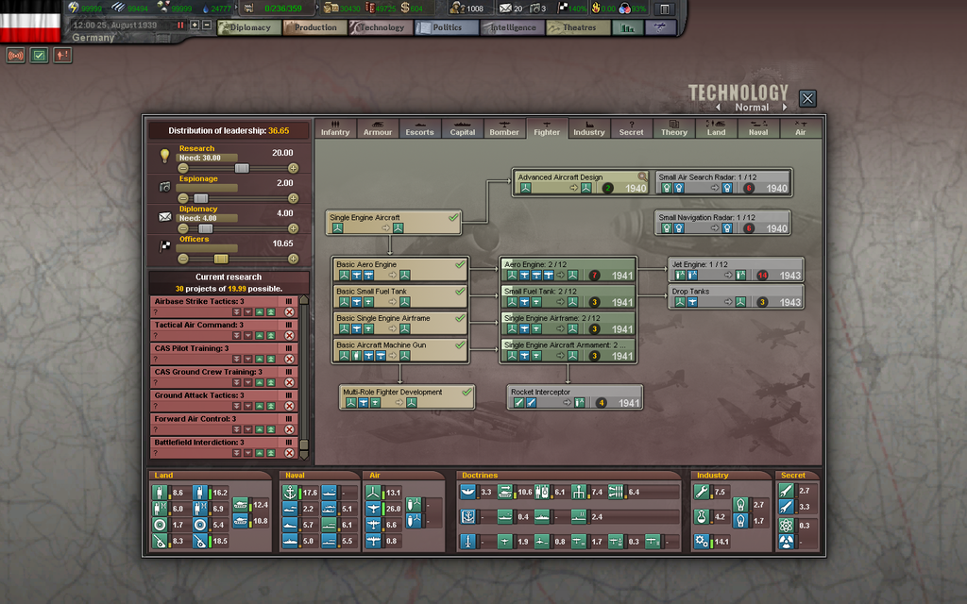Click the aircraft icon button in the top menu
The image size is (967, 604).
tap(660, 27)
